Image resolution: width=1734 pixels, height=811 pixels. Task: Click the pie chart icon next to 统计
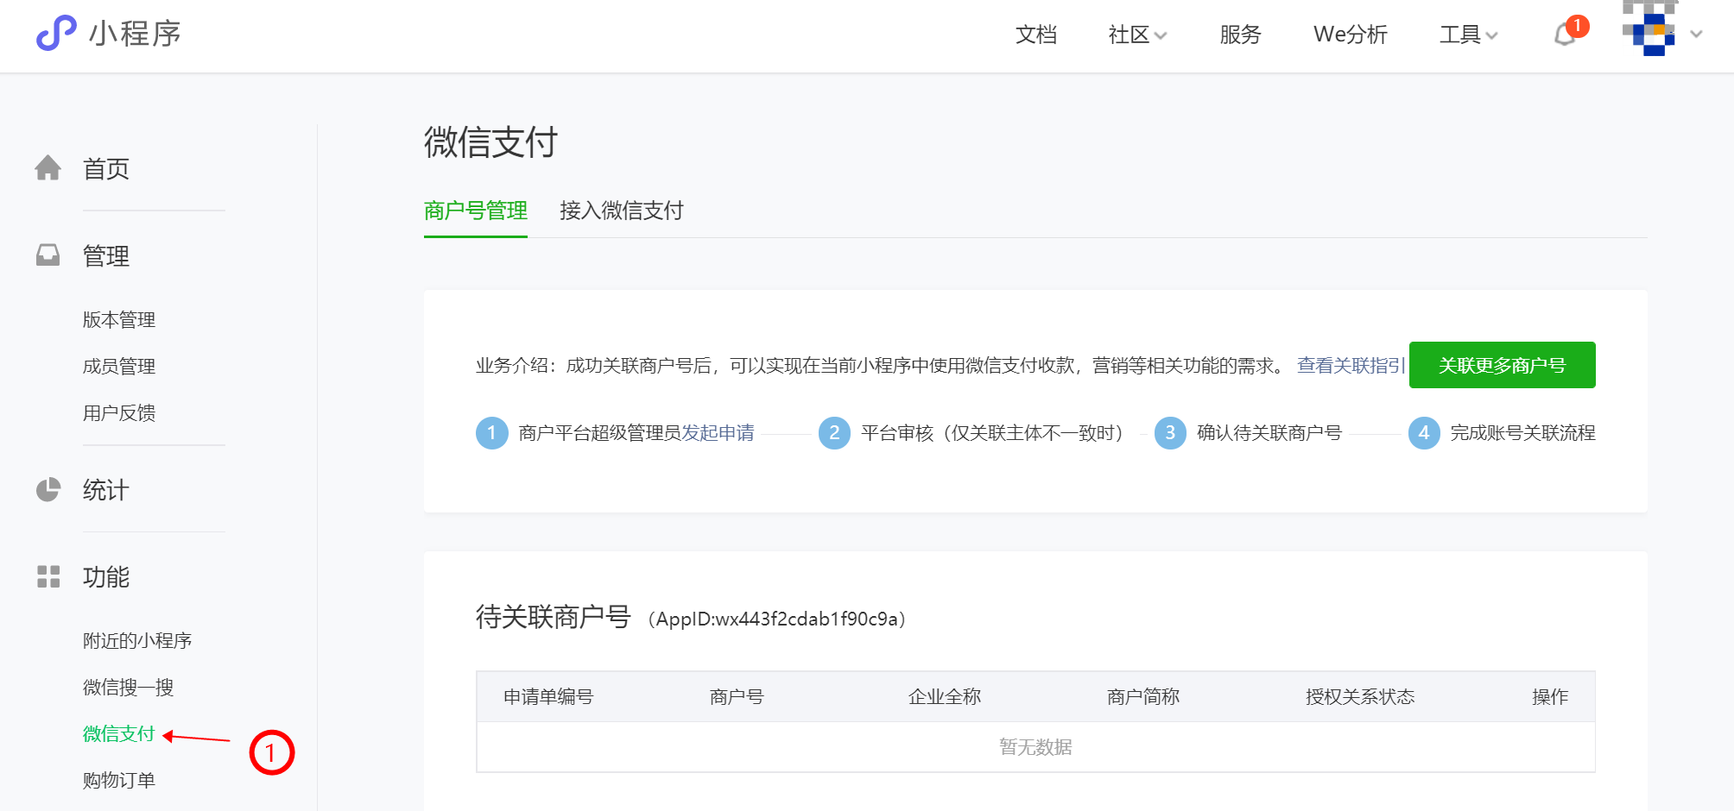tap(48, 489)
